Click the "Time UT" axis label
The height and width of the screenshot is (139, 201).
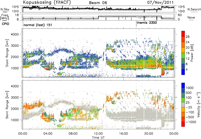pos(98,137)
